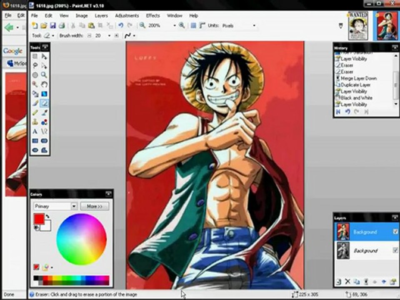
Task: Select the Color Picker eyedropper tool
Action: tap(44, 113)
